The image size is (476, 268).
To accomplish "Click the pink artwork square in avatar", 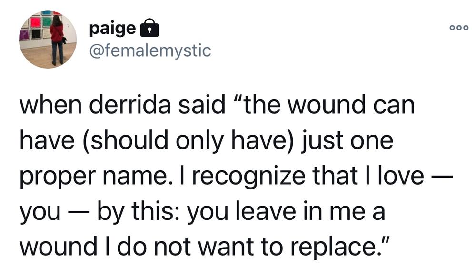I will [36, 22].
